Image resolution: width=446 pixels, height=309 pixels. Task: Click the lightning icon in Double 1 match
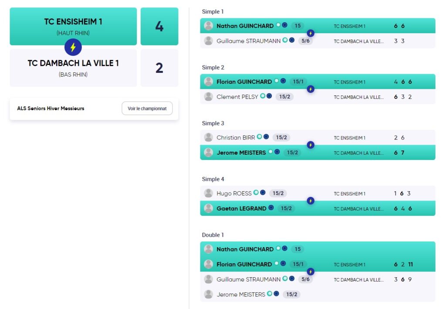point(311,272)
